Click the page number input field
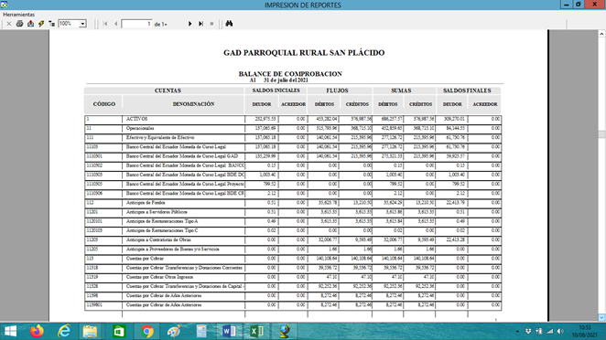The image size is (606, 340). coord(136,24)
